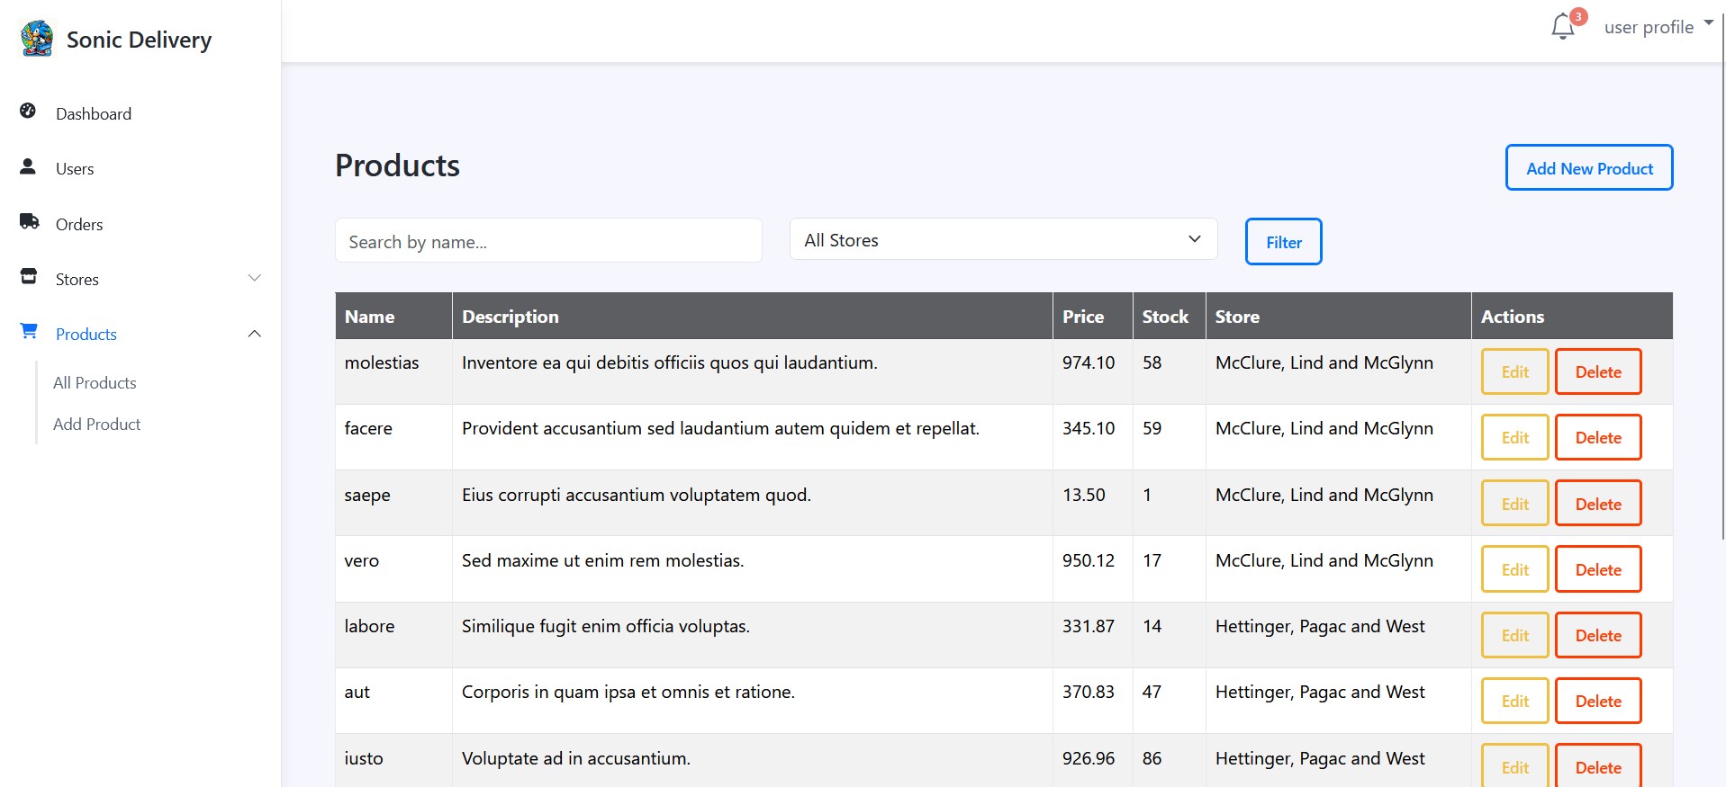Delete the facere product
The width and height of the screenshot is (1726, 787).
tap(1598, 437)
